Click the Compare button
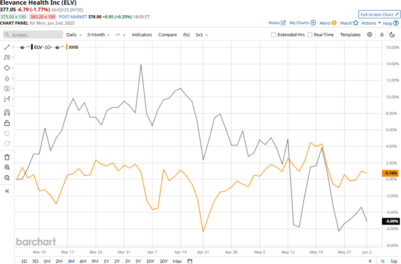Screen dimensions: 401x264 point(168,35)
